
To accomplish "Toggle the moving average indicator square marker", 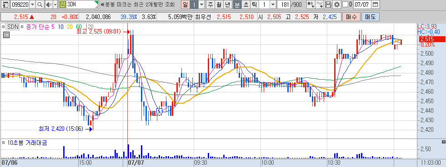I will click(22, 27).
